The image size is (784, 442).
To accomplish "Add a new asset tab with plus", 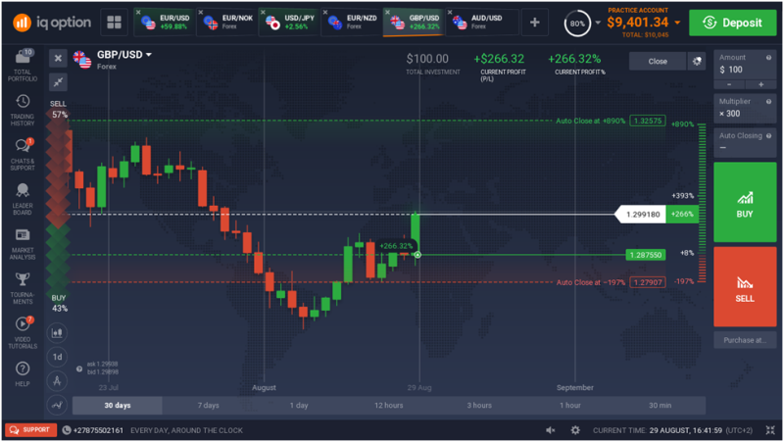I will point(534,22).
